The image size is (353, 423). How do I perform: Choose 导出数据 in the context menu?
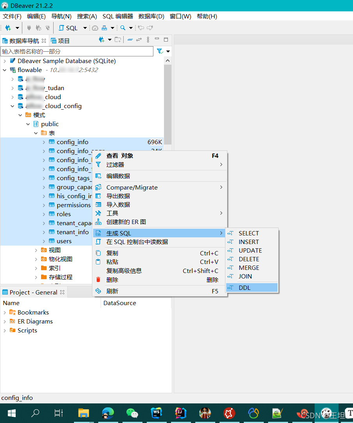(x=160, y=196)
